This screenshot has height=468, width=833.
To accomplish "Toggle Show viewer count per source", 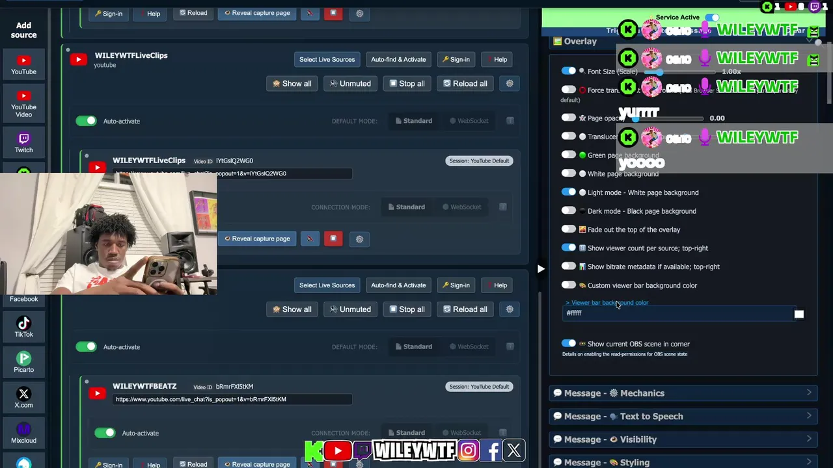I will [569, 248].
